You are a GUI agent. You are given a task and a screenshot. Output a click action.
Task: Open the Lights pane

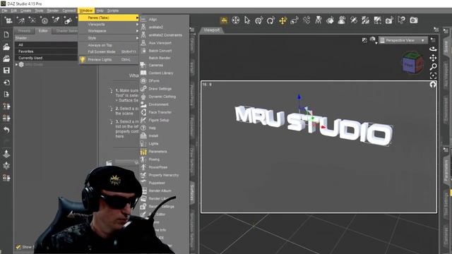(164, 144)
